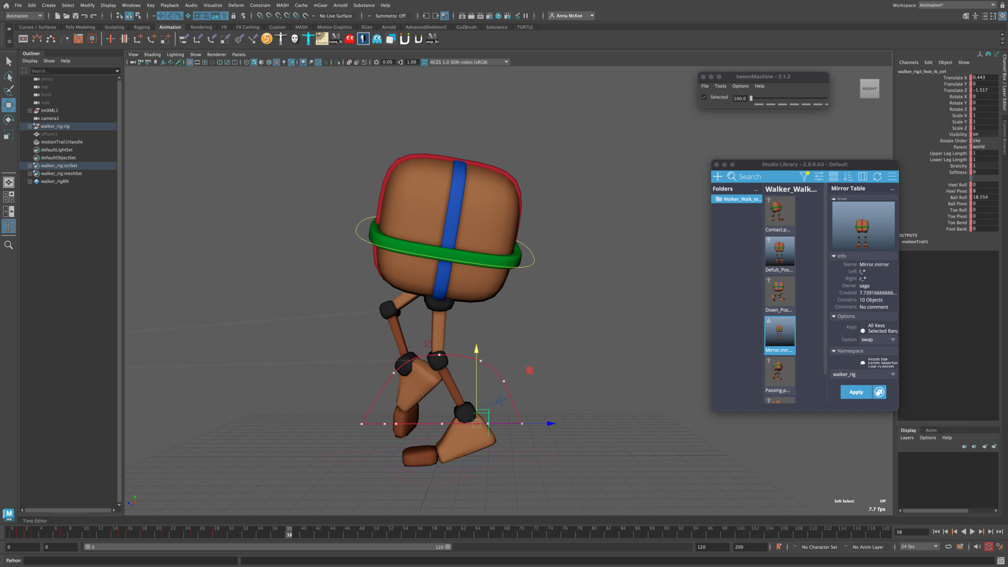This screenshot has width=1008, height=567.
Task: Open the Playback menu
Action: coord(170,5)
